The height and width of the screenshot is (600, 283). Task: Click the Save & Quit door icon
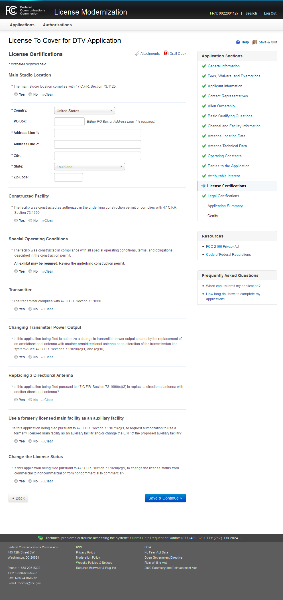pyautogui.click(x=255, y=42)
